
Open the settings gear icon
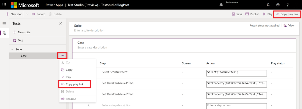tap(278, 5)
